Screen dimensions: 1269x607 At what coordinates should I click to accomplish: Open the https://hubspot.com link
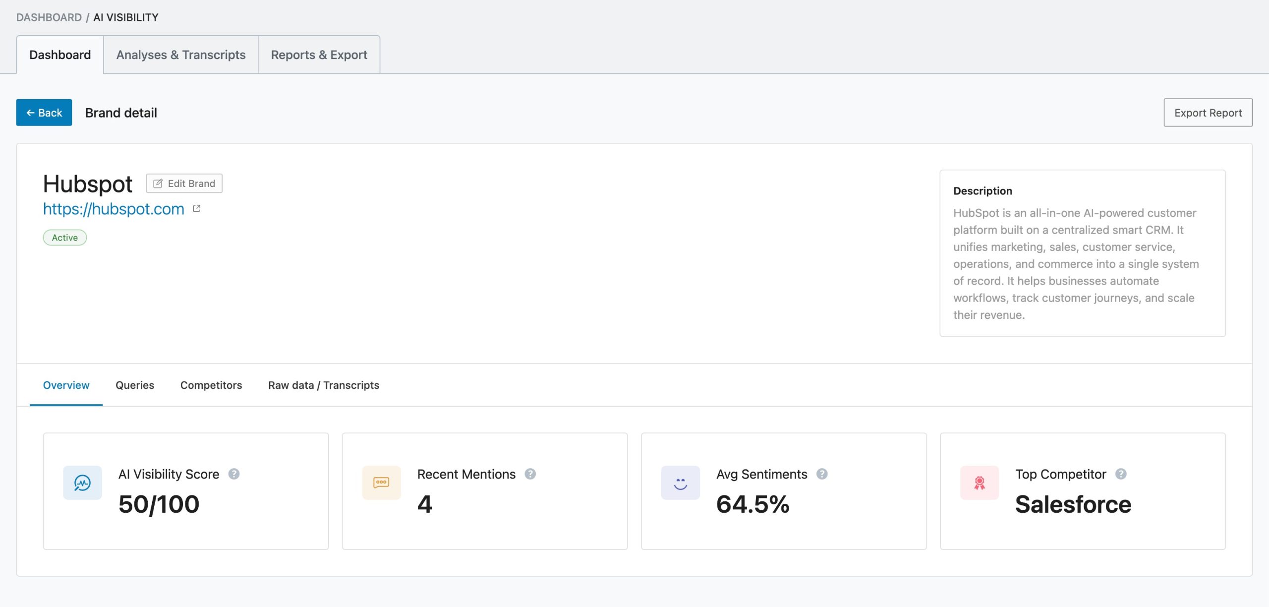[x=114, y=209]
